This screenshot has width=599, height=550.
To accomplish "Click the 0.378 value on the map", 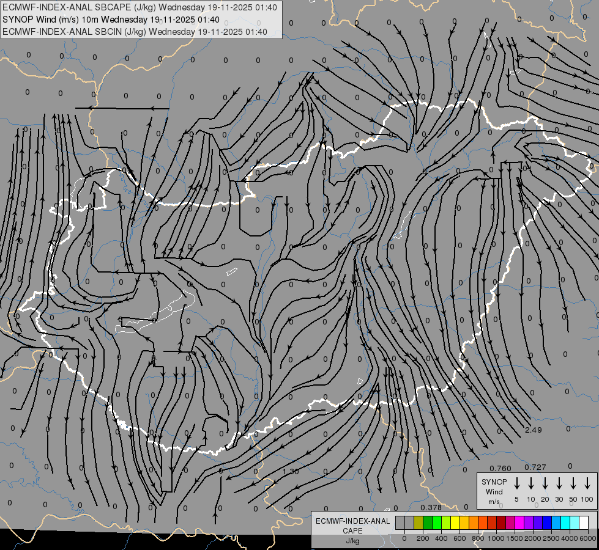I will coord(431,507).
